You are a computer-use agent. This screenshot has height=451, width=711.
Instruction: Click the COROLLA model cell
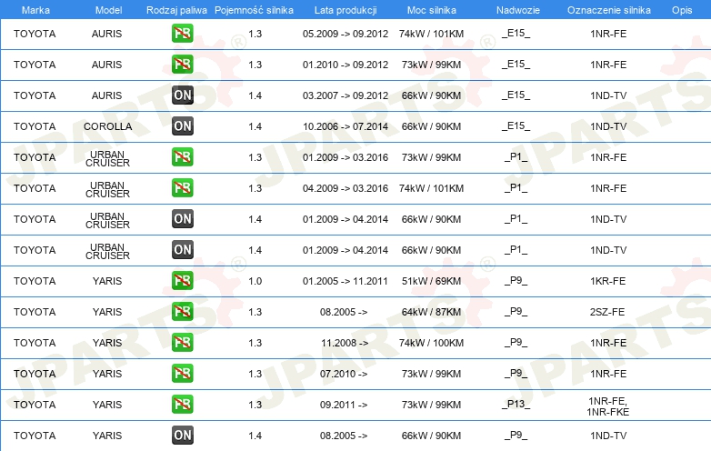107,126
